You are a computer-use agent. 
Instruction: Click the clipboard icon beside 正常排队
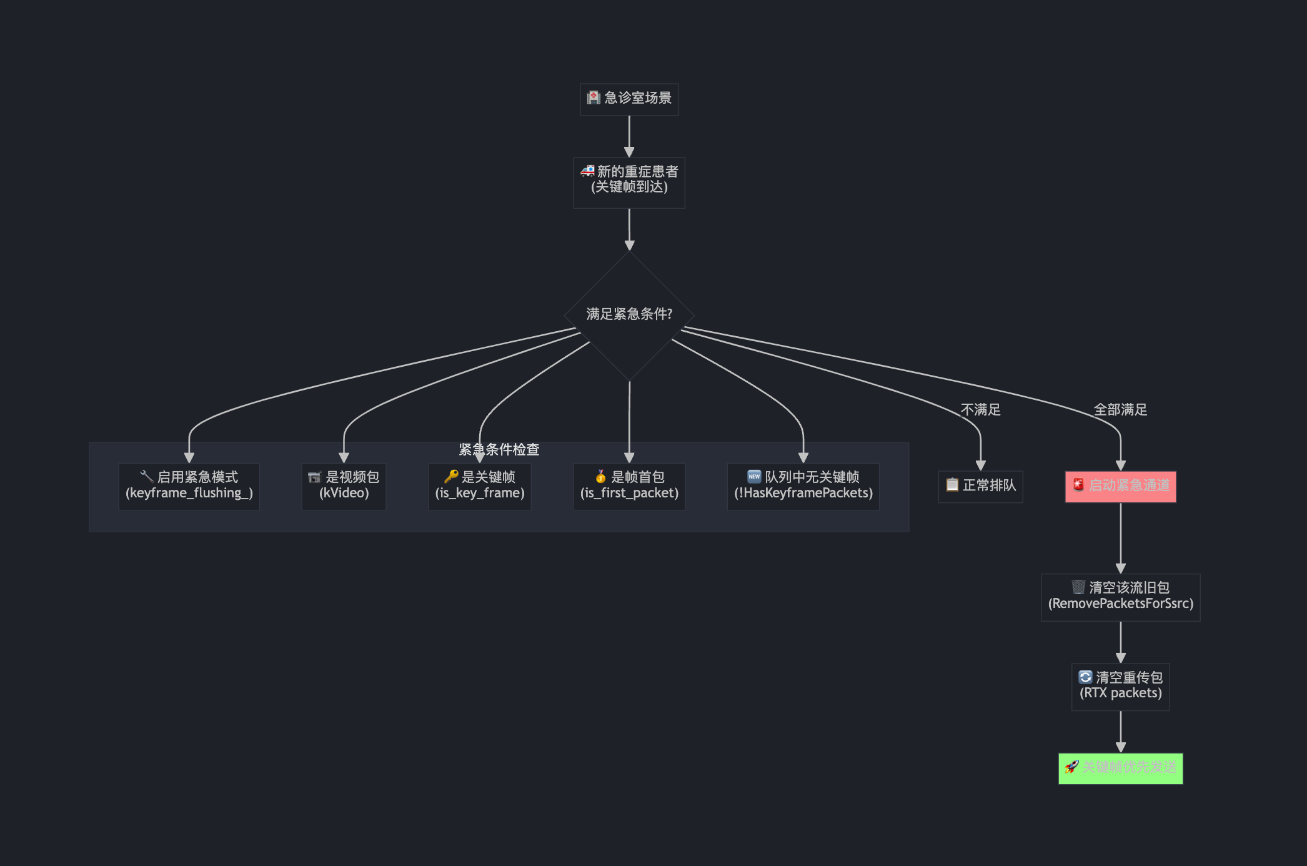[x=952, y=485]
